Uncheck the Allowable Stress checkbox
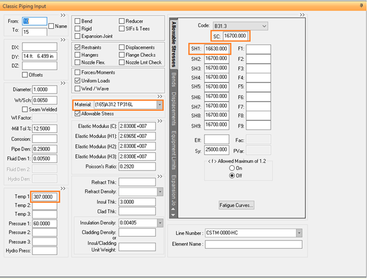 78,114
